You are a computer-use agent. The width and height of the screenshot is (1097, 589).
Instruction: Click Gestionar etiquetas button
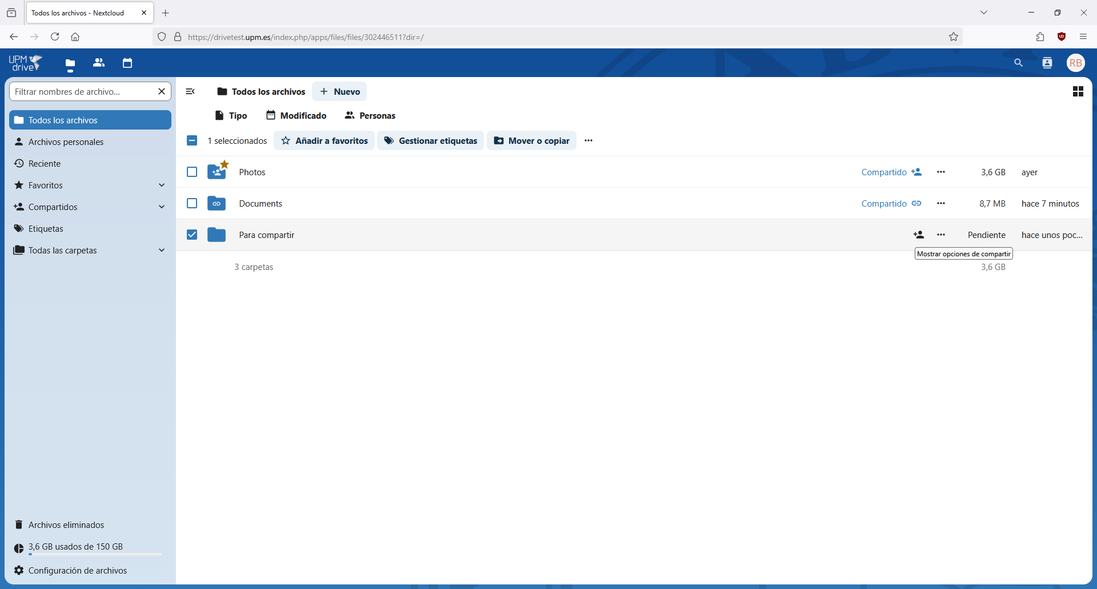[431, 140]
